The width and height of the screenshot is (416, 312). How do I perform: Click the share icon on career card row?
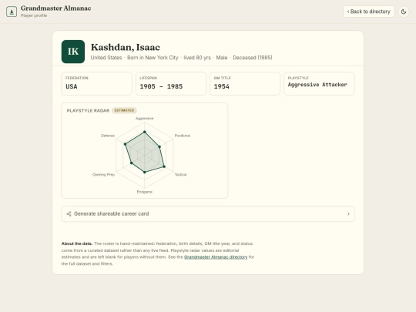click(x=69, y=214)
